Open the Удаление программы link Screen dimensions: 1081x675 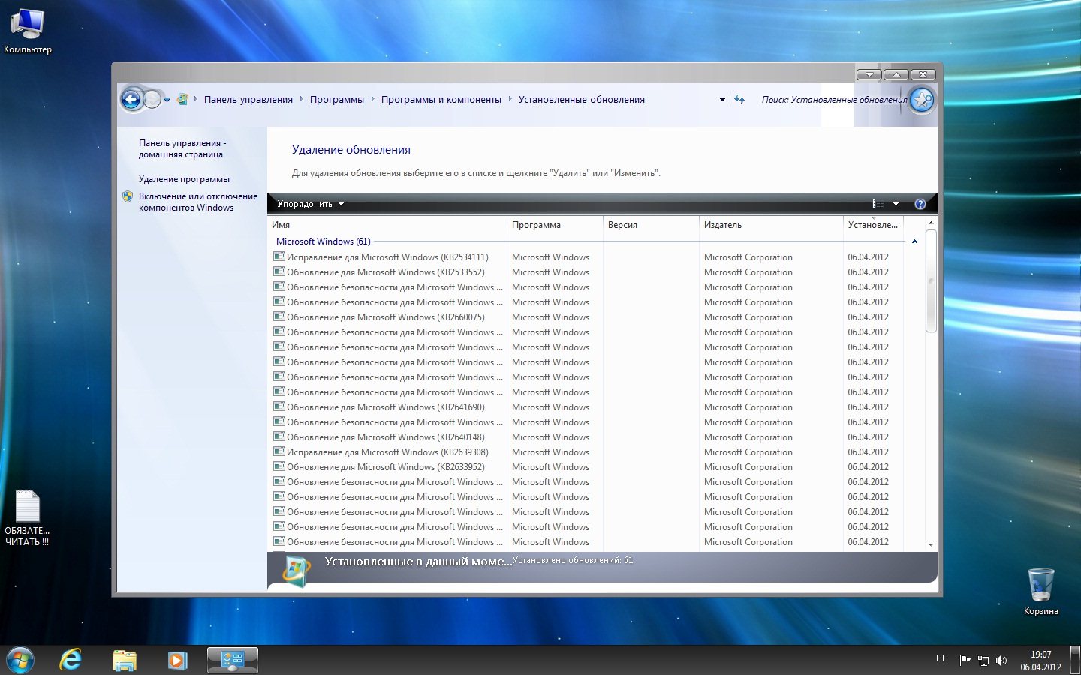click(x=184, y=179)
